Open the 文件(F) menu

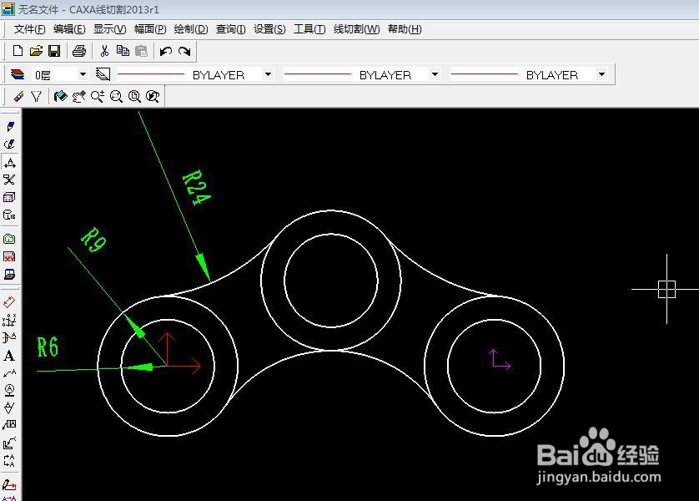coord(29,29)
